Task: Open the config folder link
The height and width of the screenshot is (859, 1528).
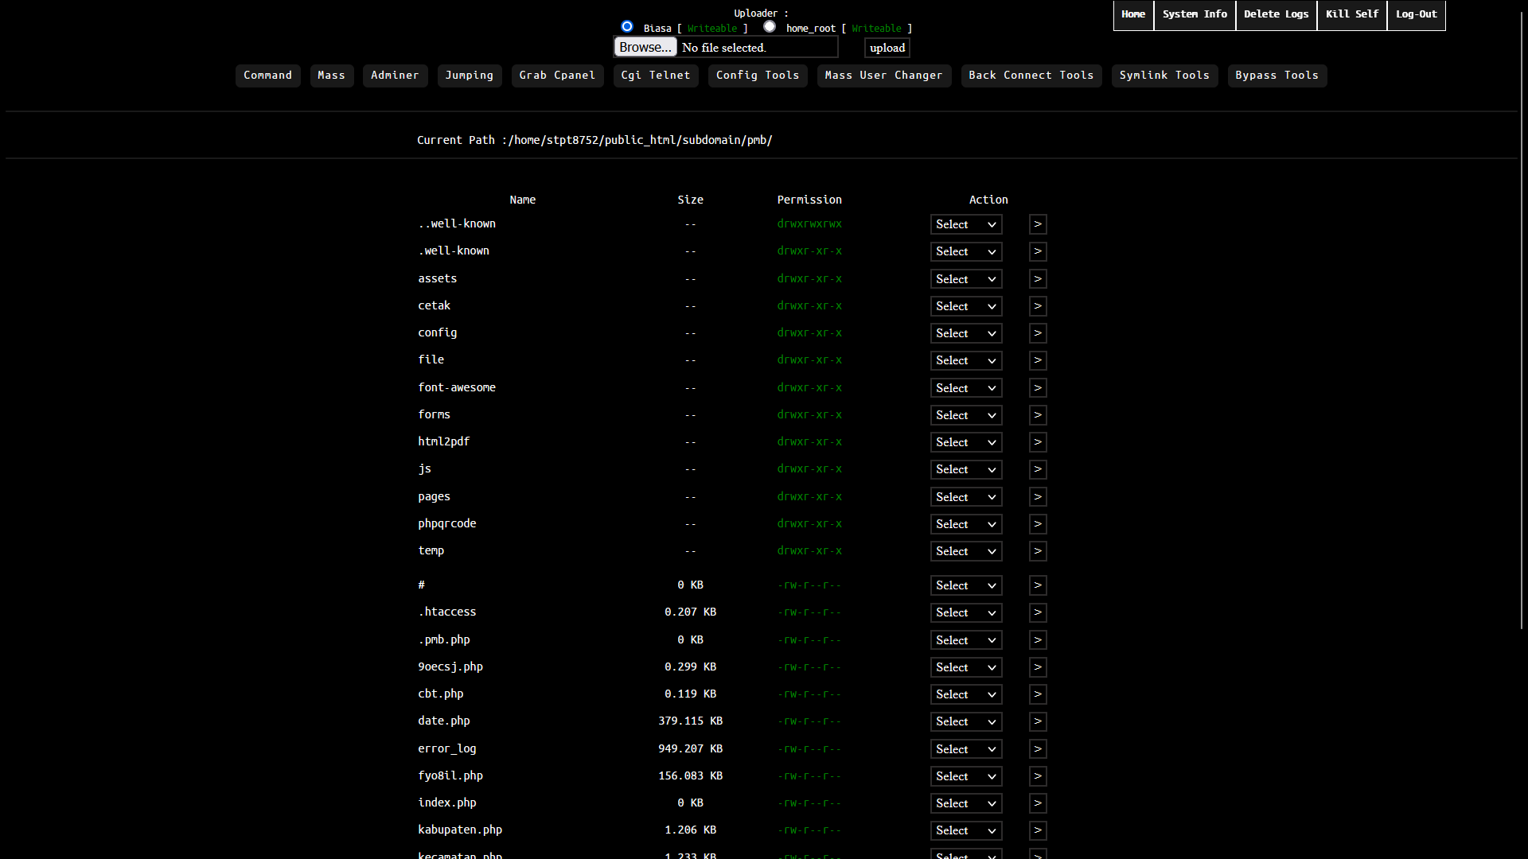Action: tap(437, 332)
